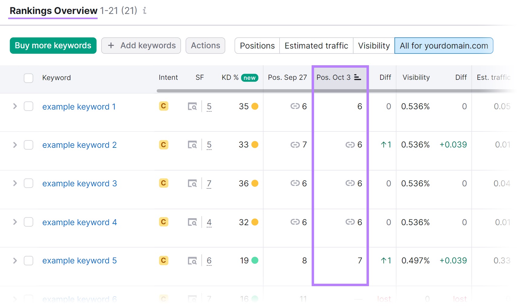Click the Buy more keywords button
This screenshot has width=519, height=308.
53,46
